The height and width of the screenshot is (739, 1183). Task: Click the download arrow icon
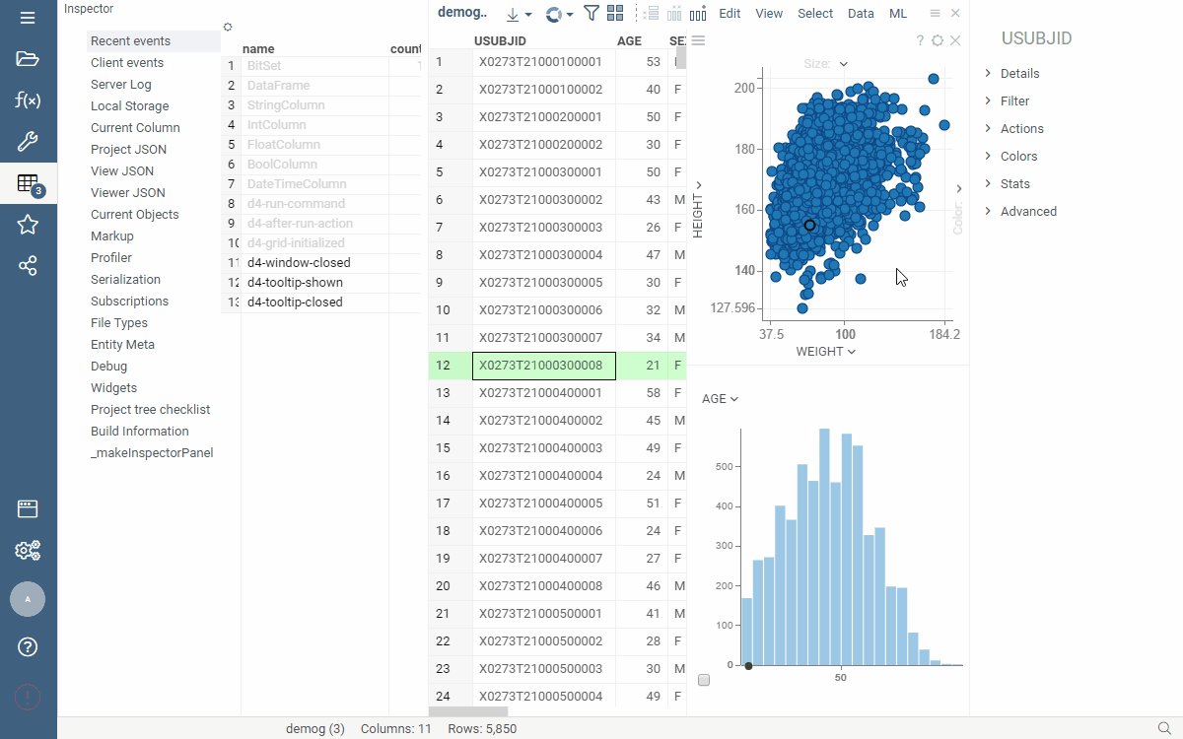pos(513,14)
